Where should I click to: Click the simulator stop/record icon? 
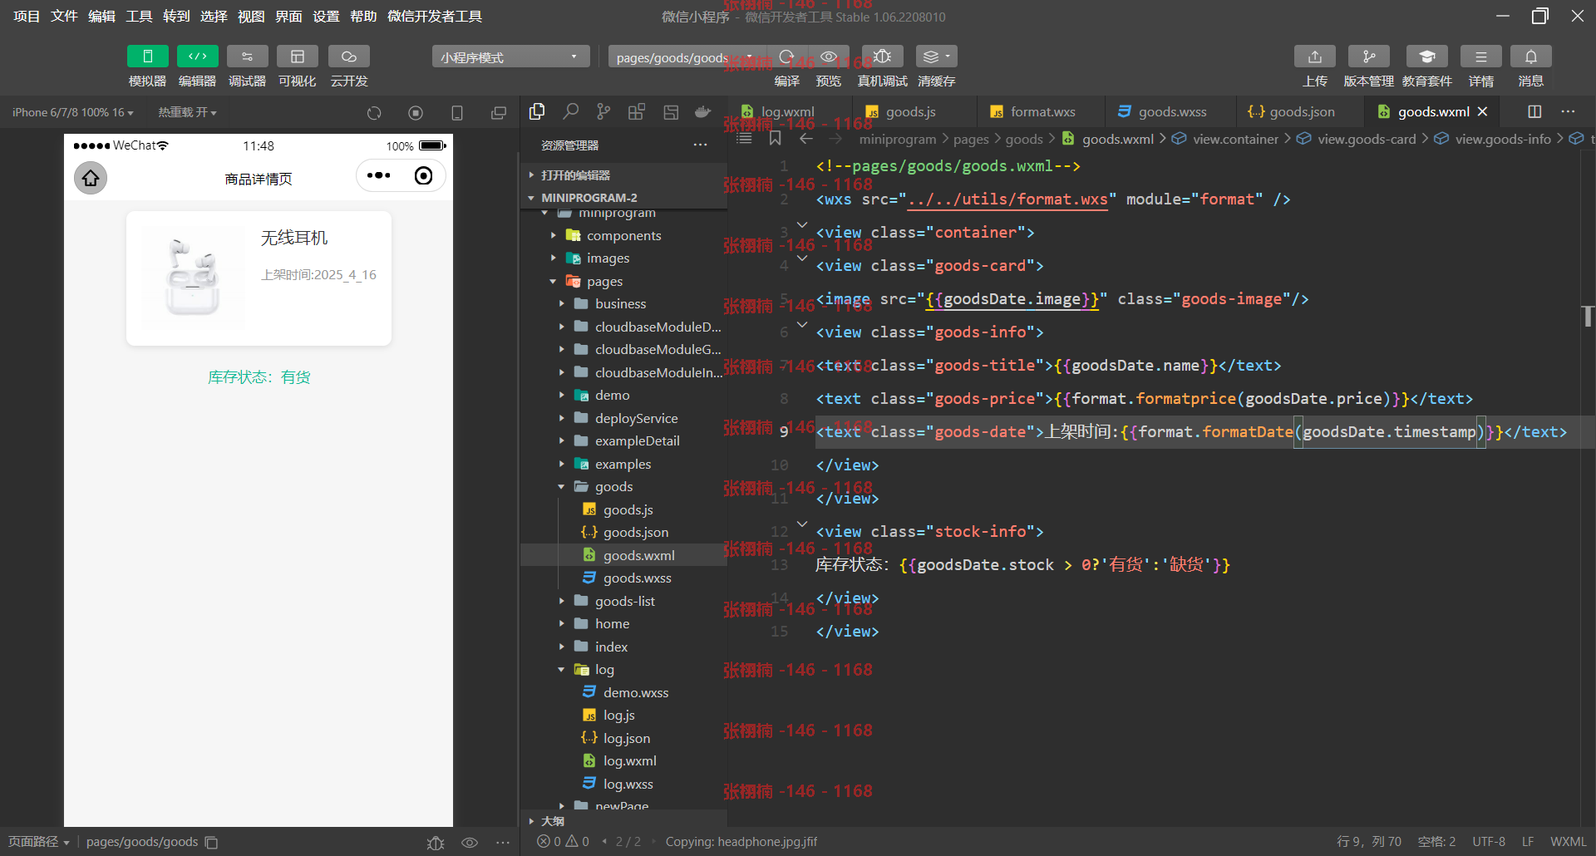[x=416, y=113]
